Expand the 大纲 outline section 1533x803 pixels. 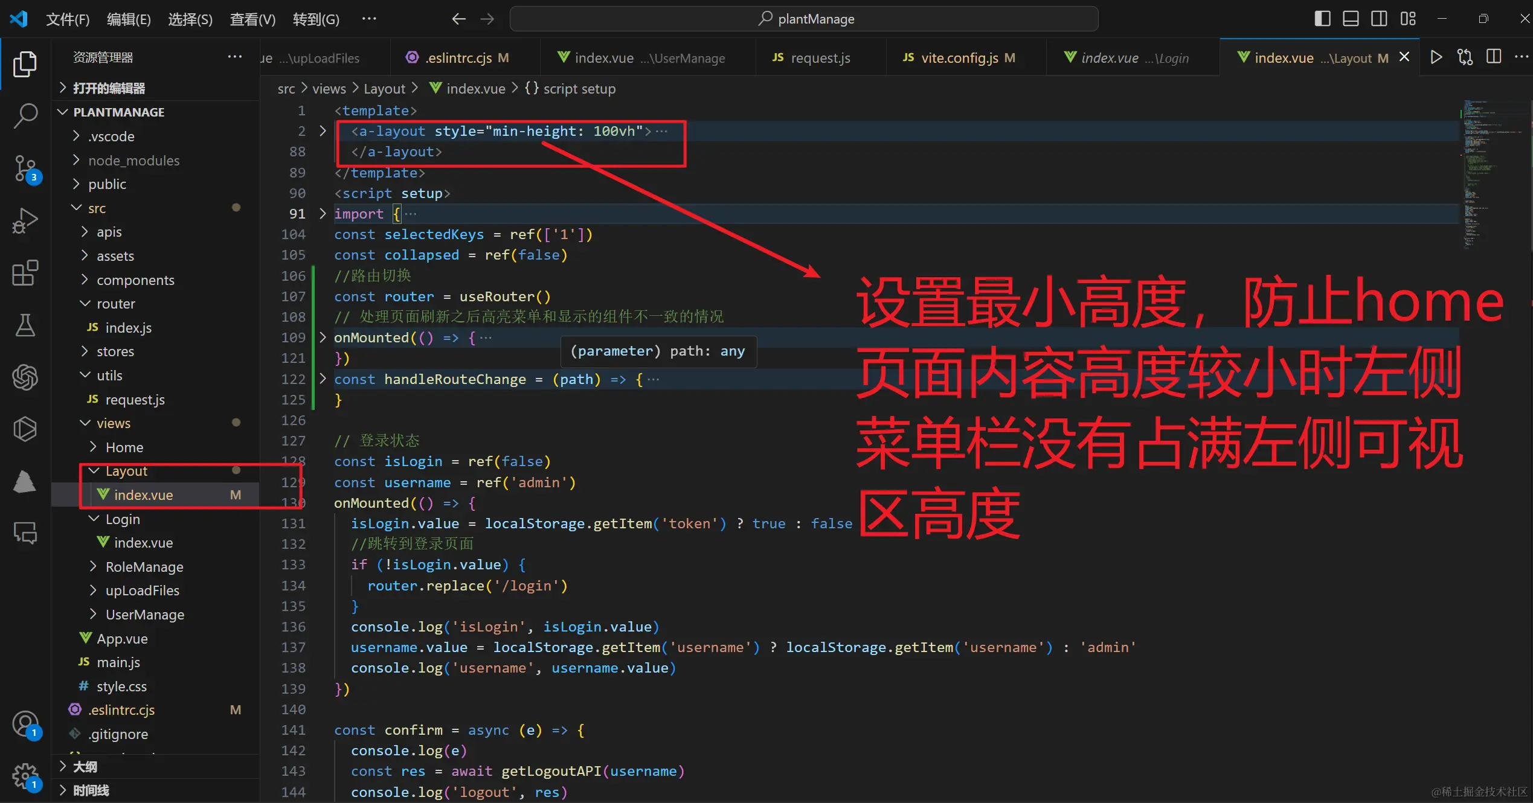156,767
